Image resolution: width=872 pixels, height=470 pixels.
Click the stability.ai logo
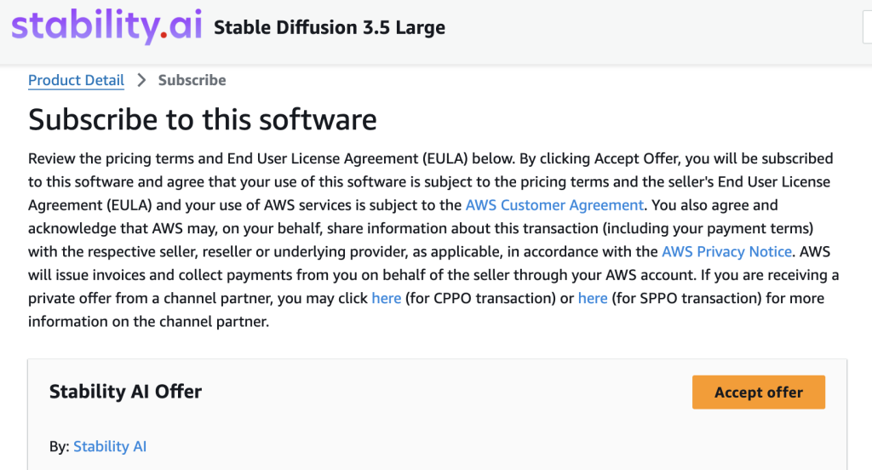(106, 26)
